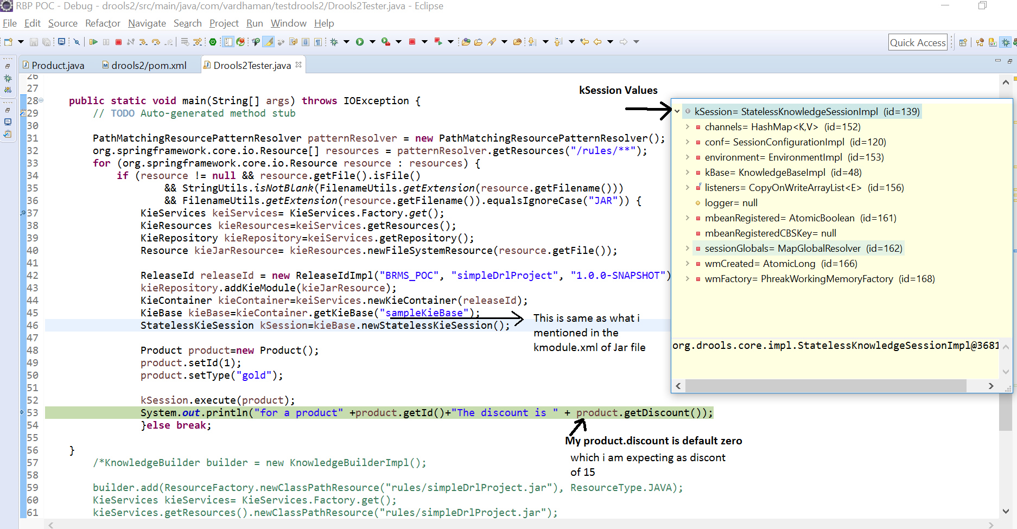Collapse the kSession tree node
The height and width of the screenshot is (529, 1017).
677,112
